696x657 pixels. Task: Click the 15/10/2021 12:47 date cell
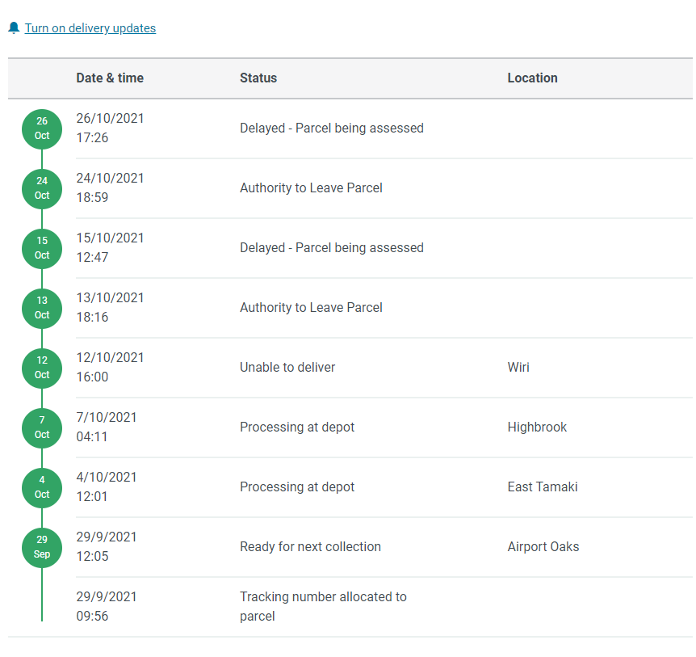(110, 247)
